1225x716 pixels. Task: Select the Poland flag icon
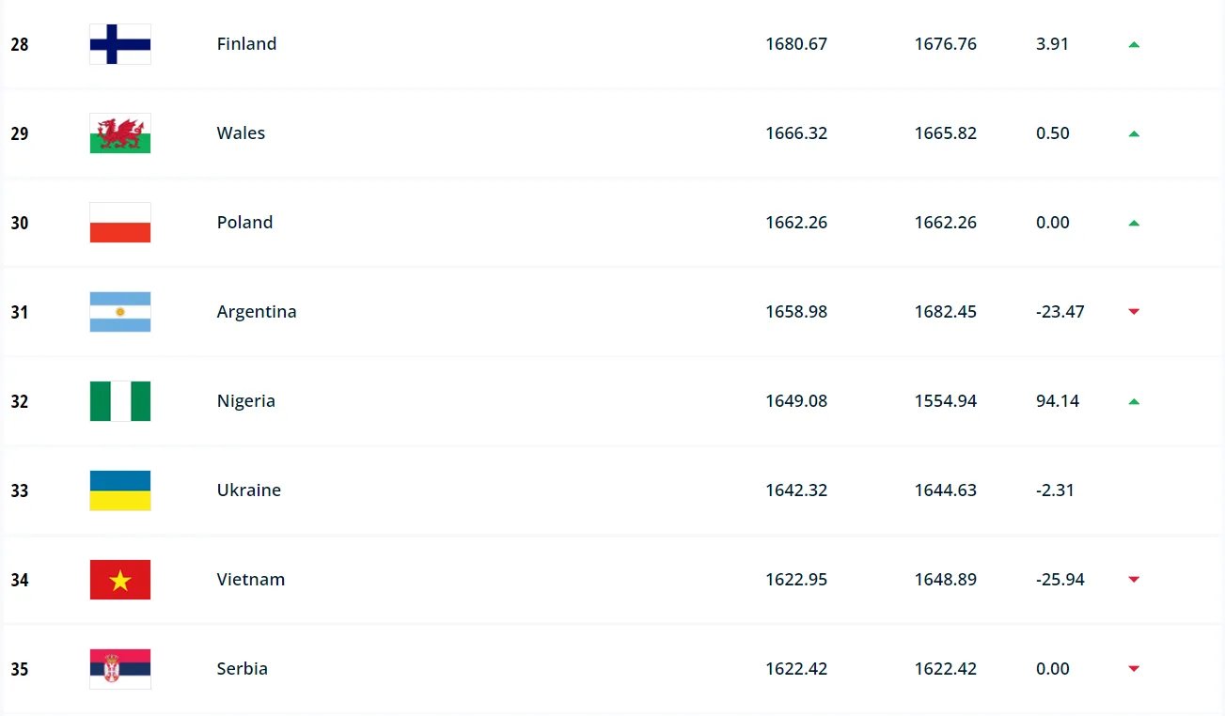point(120,223)
